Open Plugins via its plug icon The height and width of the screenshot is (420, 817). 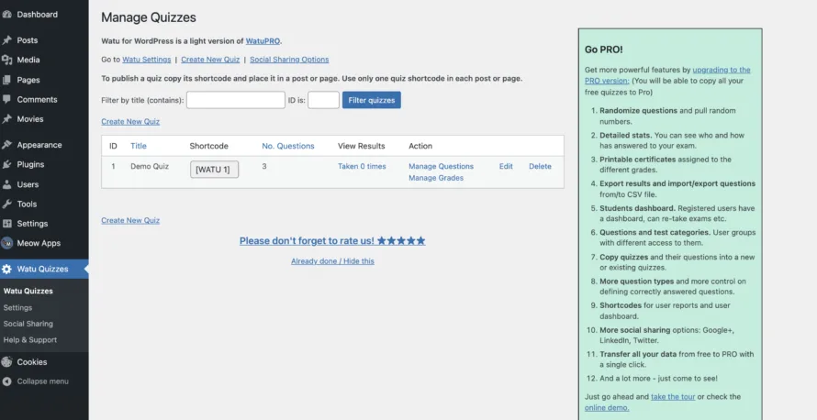tap(7, 164)
